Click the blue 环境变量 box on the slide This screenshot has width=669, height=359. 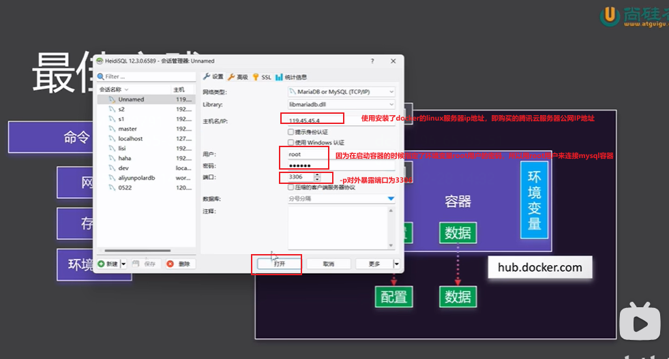534,200
